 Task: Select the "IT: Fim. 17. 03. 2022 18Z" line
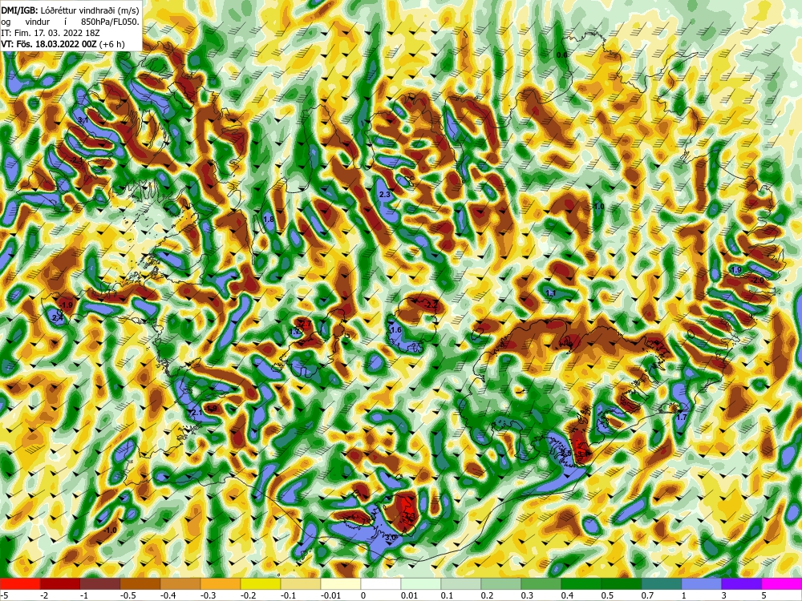pyautogui.click(x=50, y=33)
